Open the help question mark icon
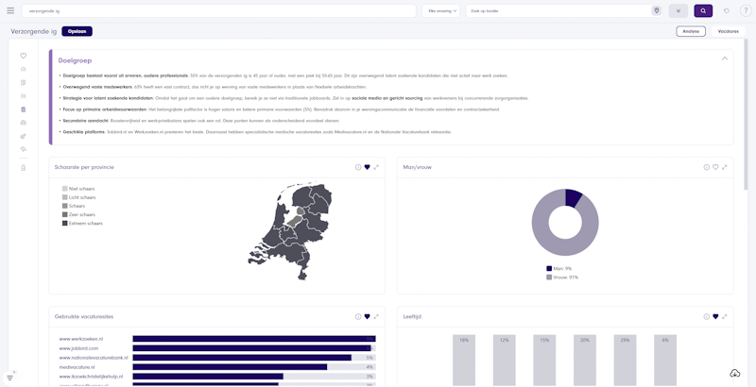This screenshot has width=756, height=387. [746, 10]
